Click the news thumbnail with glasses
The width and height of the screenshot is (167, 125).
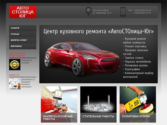[15, 84]
